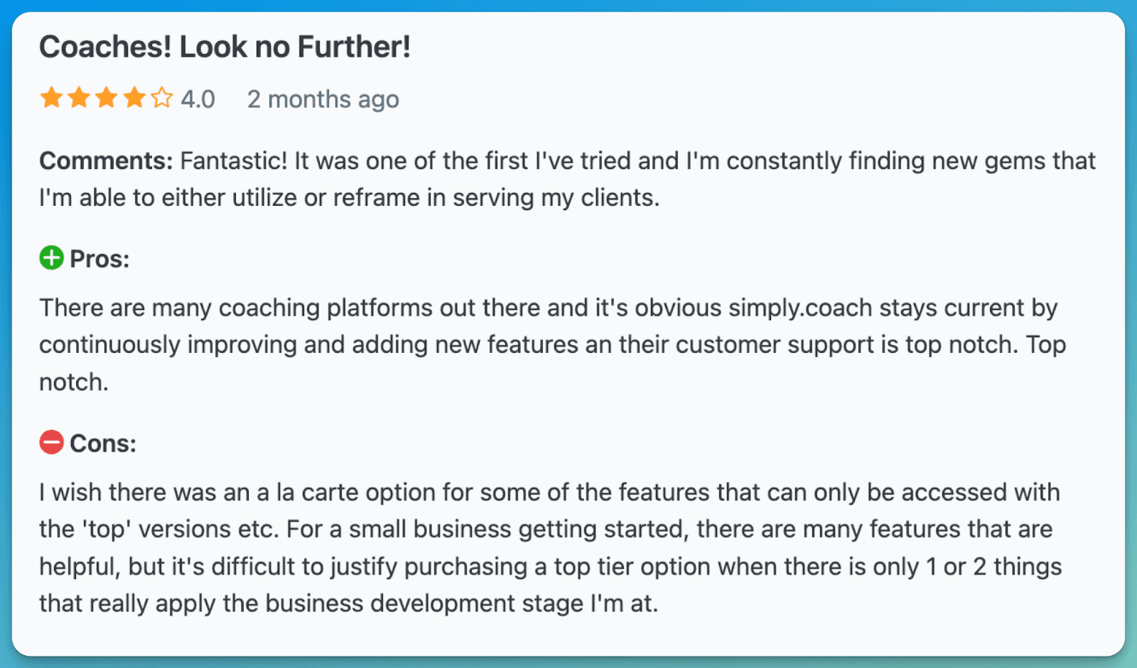Click the first orange rating star
The image size is (1137, 668).
coord(51,98)
